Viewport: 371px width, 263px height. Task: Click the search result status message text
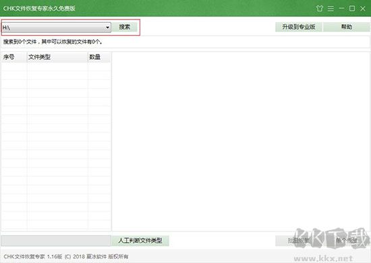point(53,42)
